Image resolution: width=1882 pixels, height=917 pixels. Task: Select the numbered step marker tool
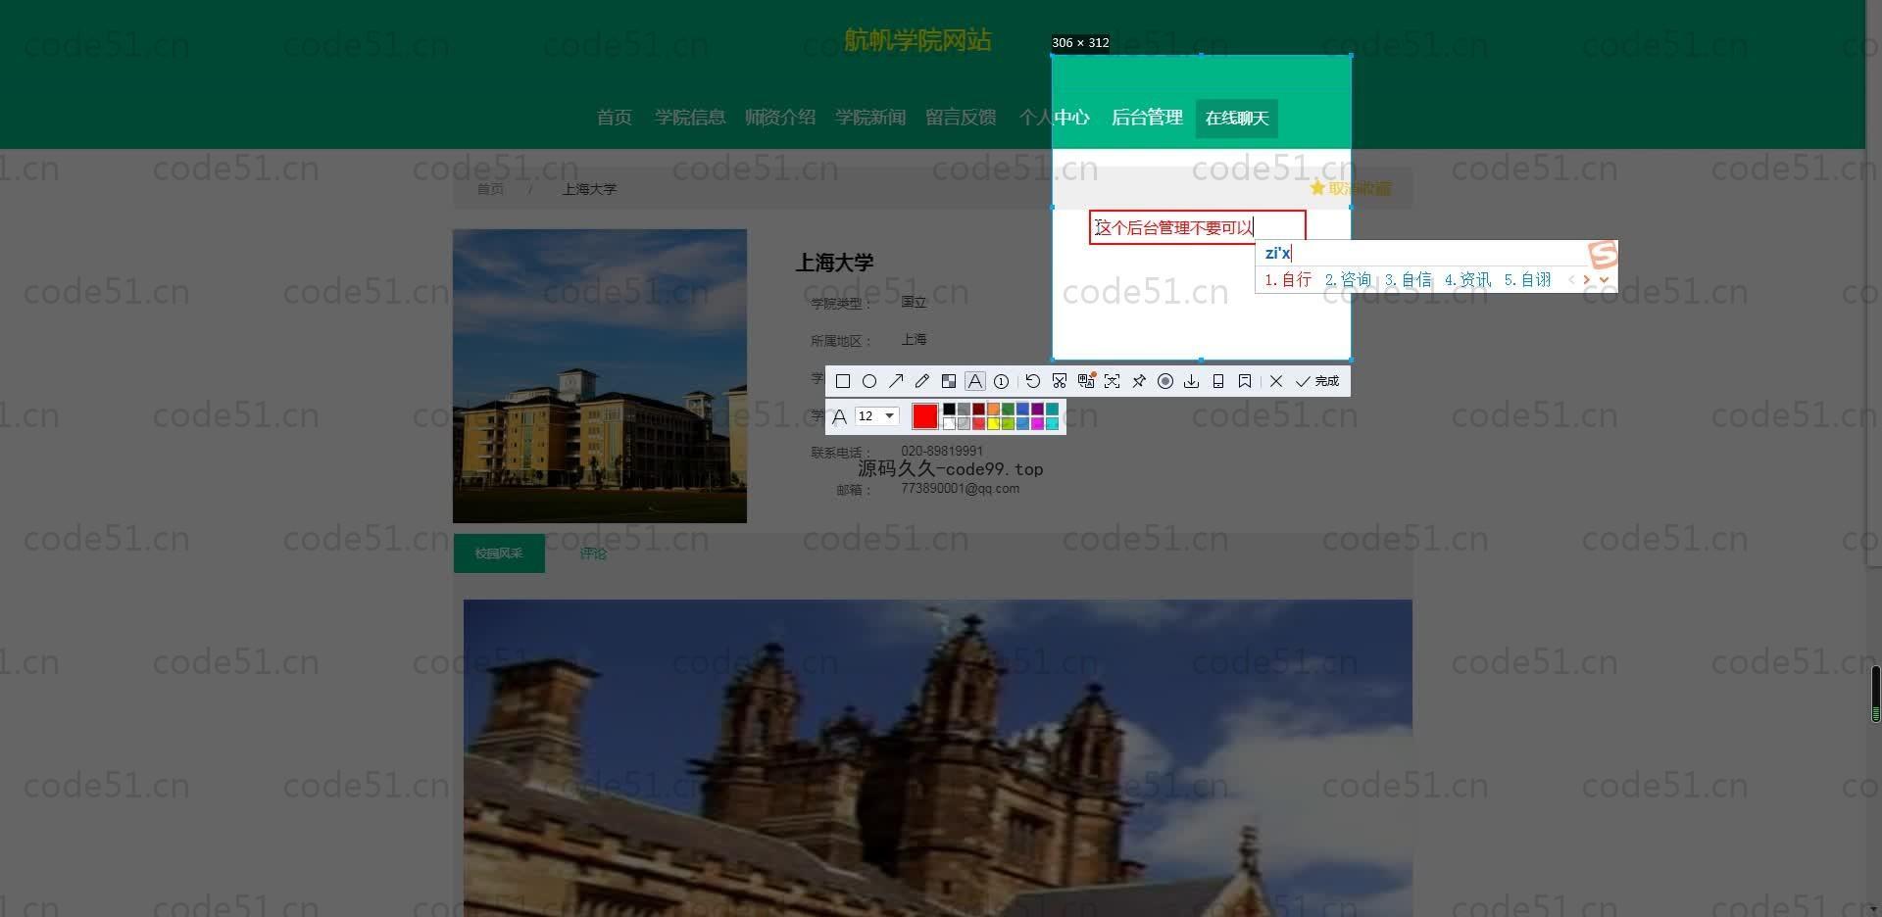click(1001, 381)
